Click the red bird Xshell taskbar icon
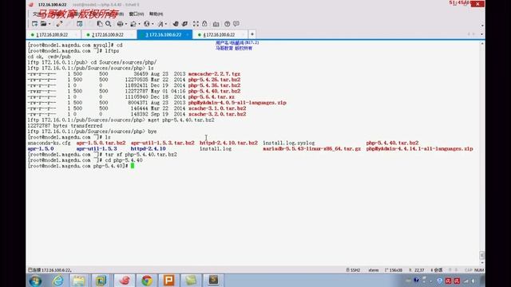 [125, 281]
